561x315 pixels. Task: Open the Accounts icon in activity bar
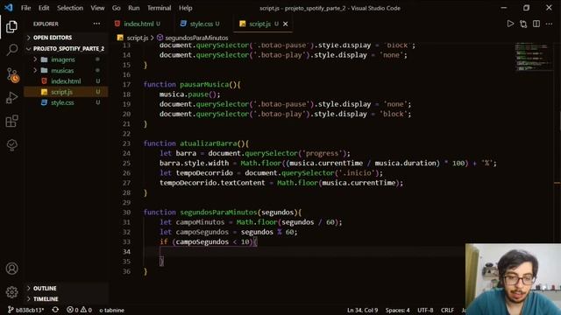pyautogui.click(x=11, y=269)
